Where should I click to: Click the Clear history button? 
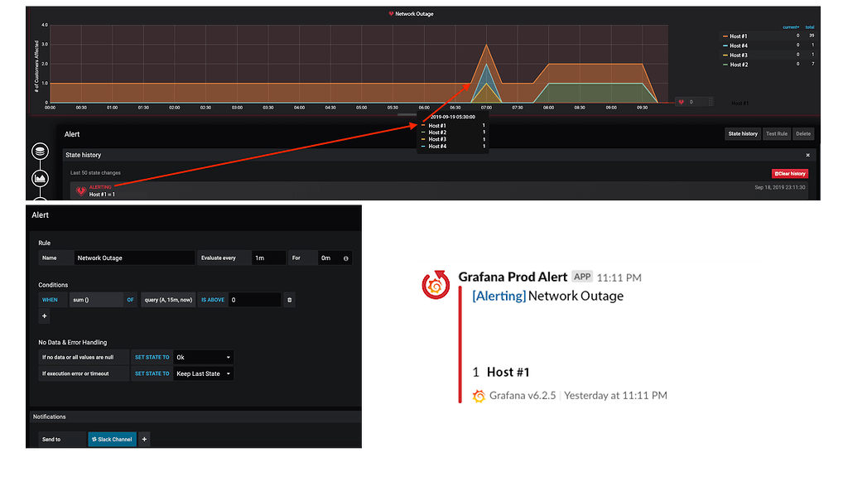[x=788, y=172]
